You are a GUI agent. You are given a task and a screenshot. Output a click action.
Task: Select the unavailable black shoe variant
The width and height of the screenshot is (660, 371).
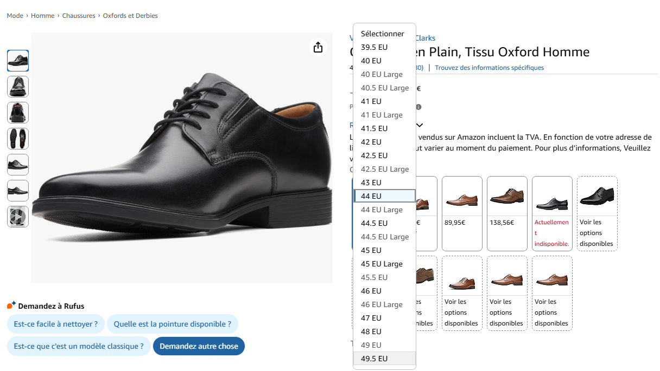(552, 213)
